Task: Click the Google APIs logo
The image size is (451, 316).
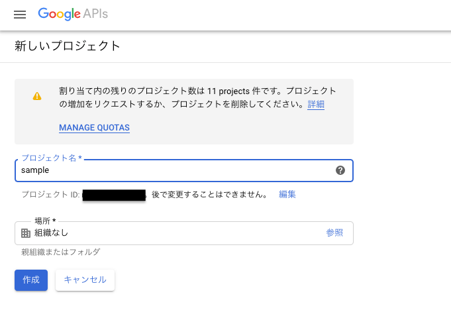Action: pyautogui.click(x=73, y=14)
